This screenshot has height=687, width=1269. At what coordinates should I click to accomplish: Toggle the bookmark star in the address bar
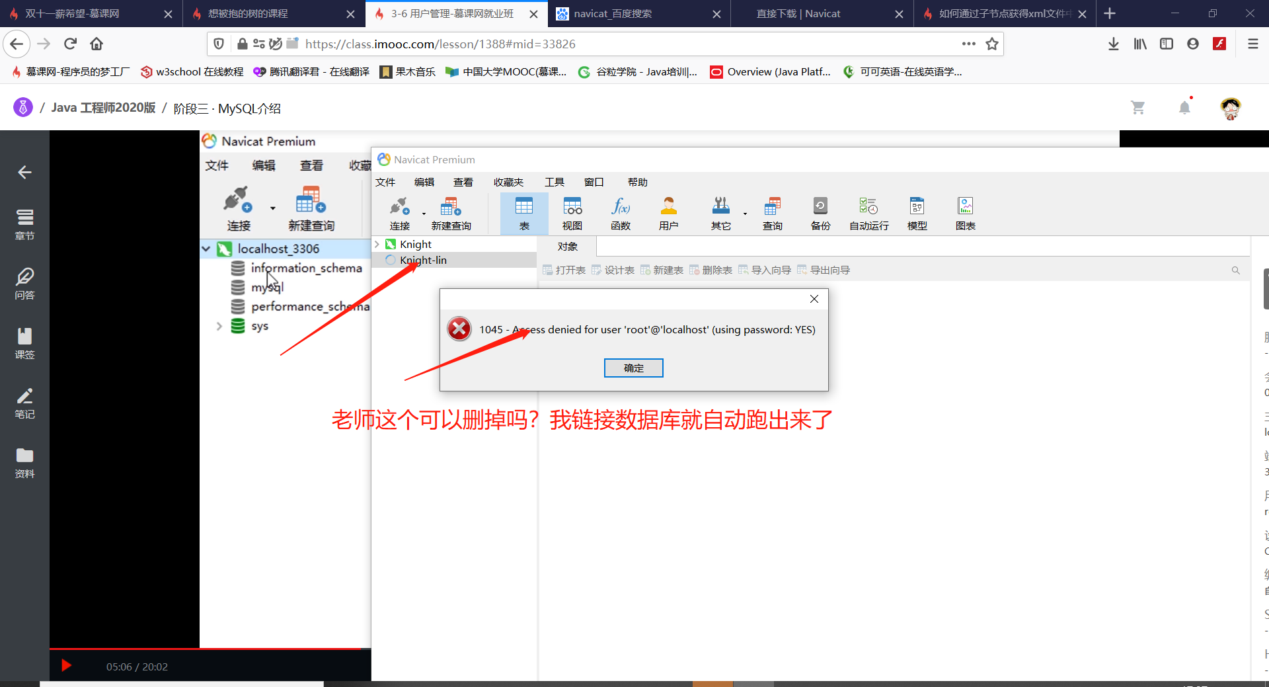point(992,44)
